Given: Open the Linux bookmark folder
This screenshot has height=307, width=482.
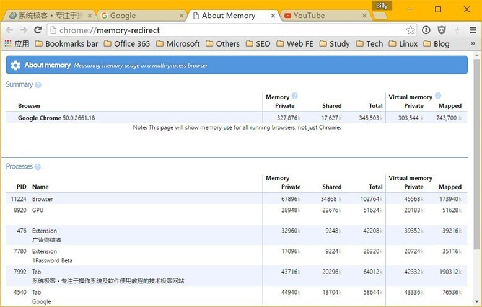Looking at the screenshot, I should [403, 43].
